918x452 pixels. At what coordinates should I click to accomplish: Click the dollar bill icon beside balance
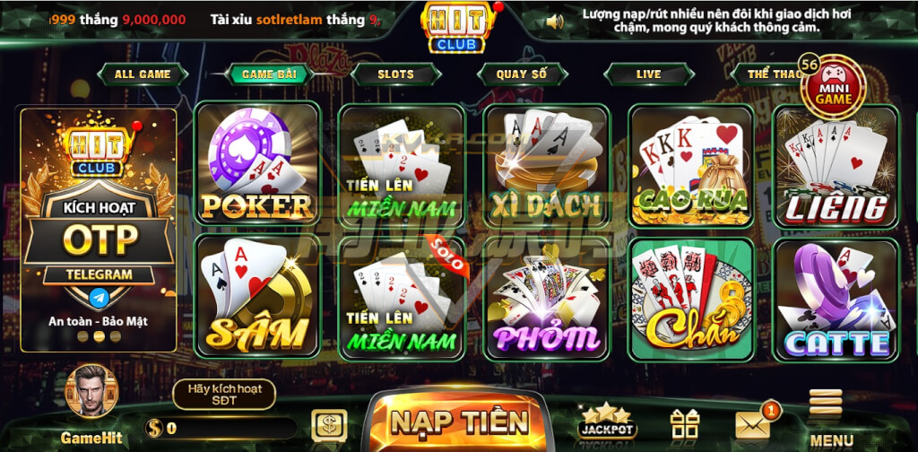click(328, 426)
